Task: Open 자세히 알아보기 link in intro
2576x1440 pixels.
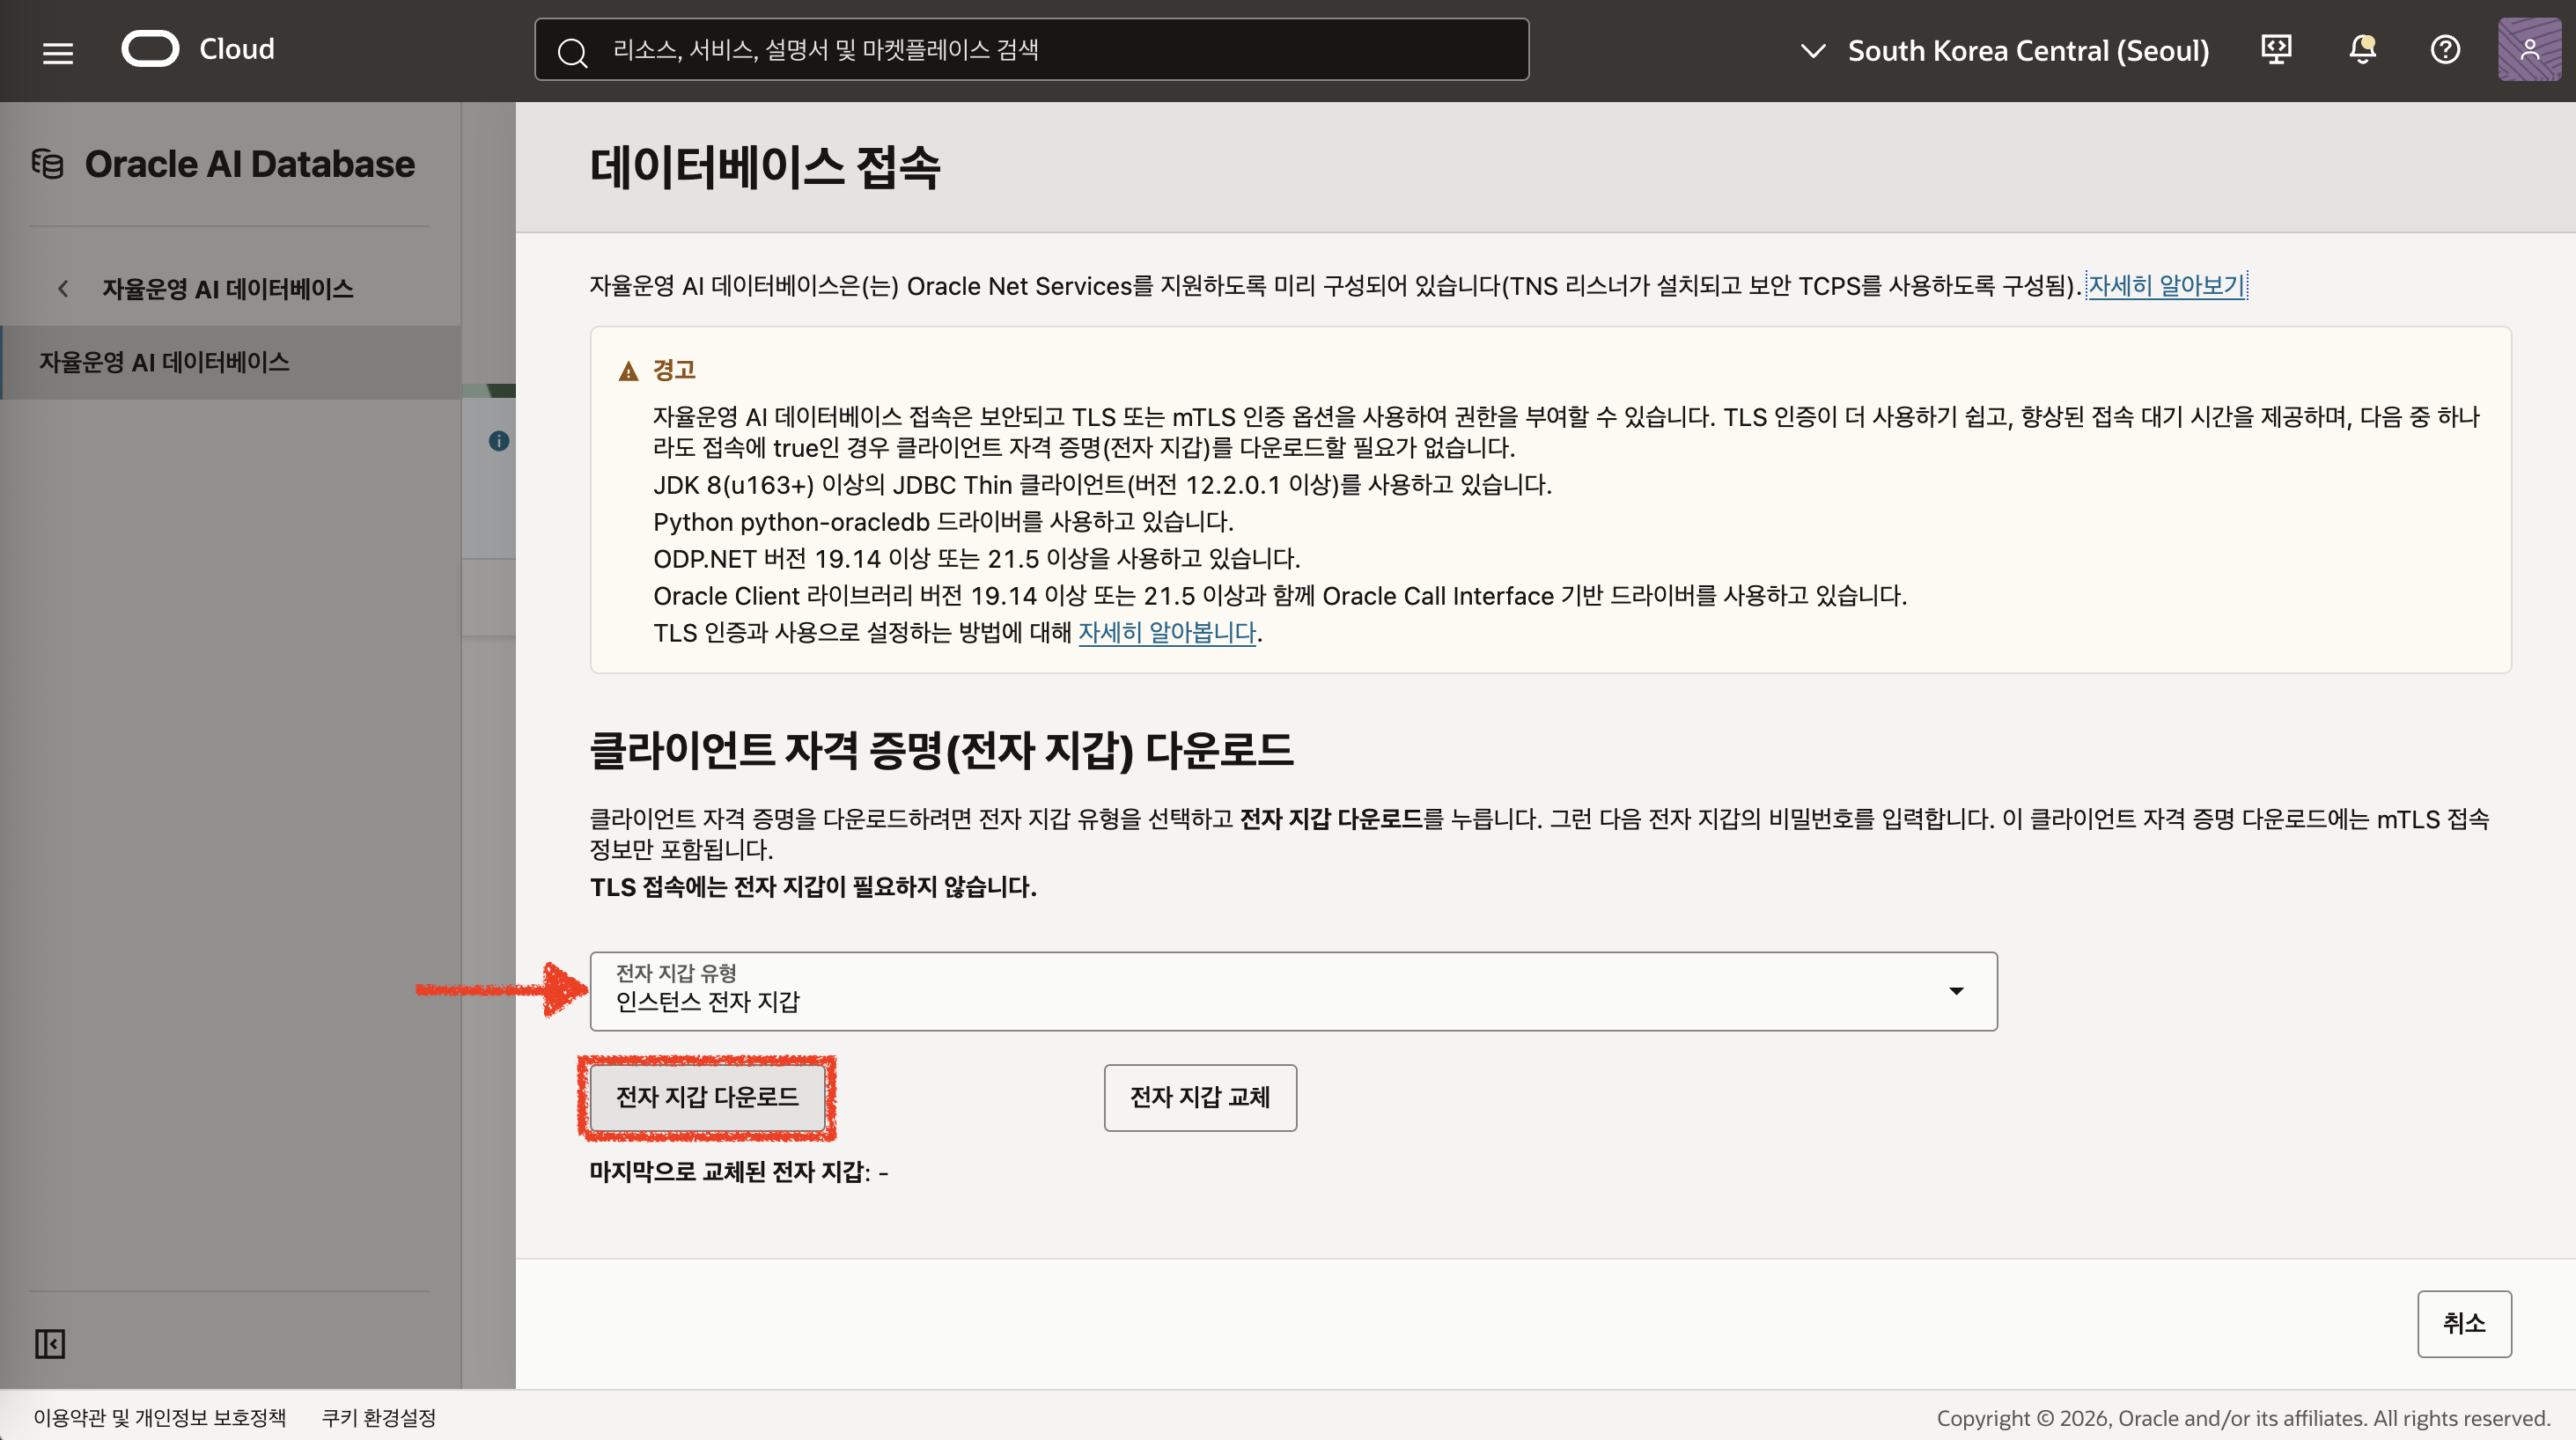Action: click(x=2166, y=285)
